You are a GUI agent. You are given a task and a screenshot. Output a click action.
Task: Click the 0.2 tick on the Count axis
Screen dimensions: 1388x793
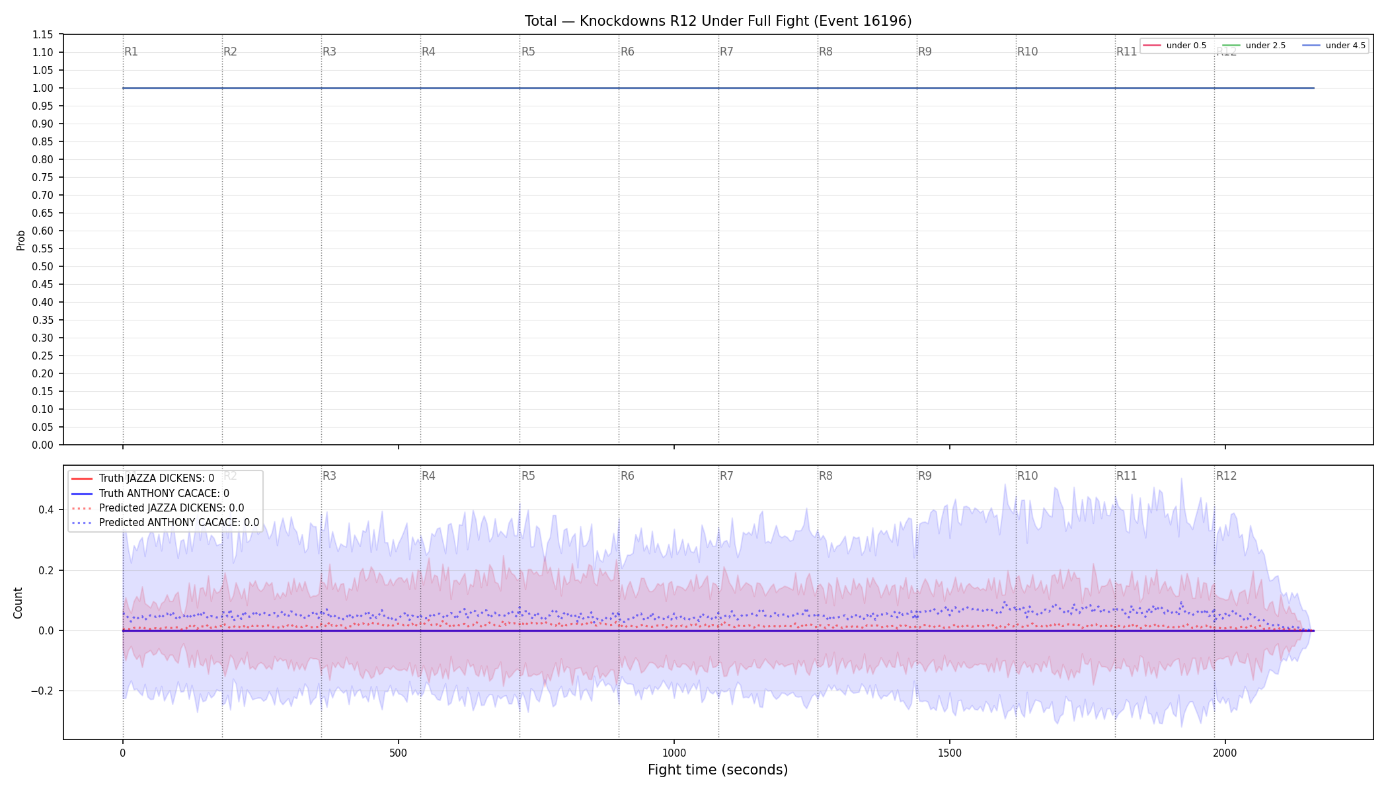click(46, 570)
